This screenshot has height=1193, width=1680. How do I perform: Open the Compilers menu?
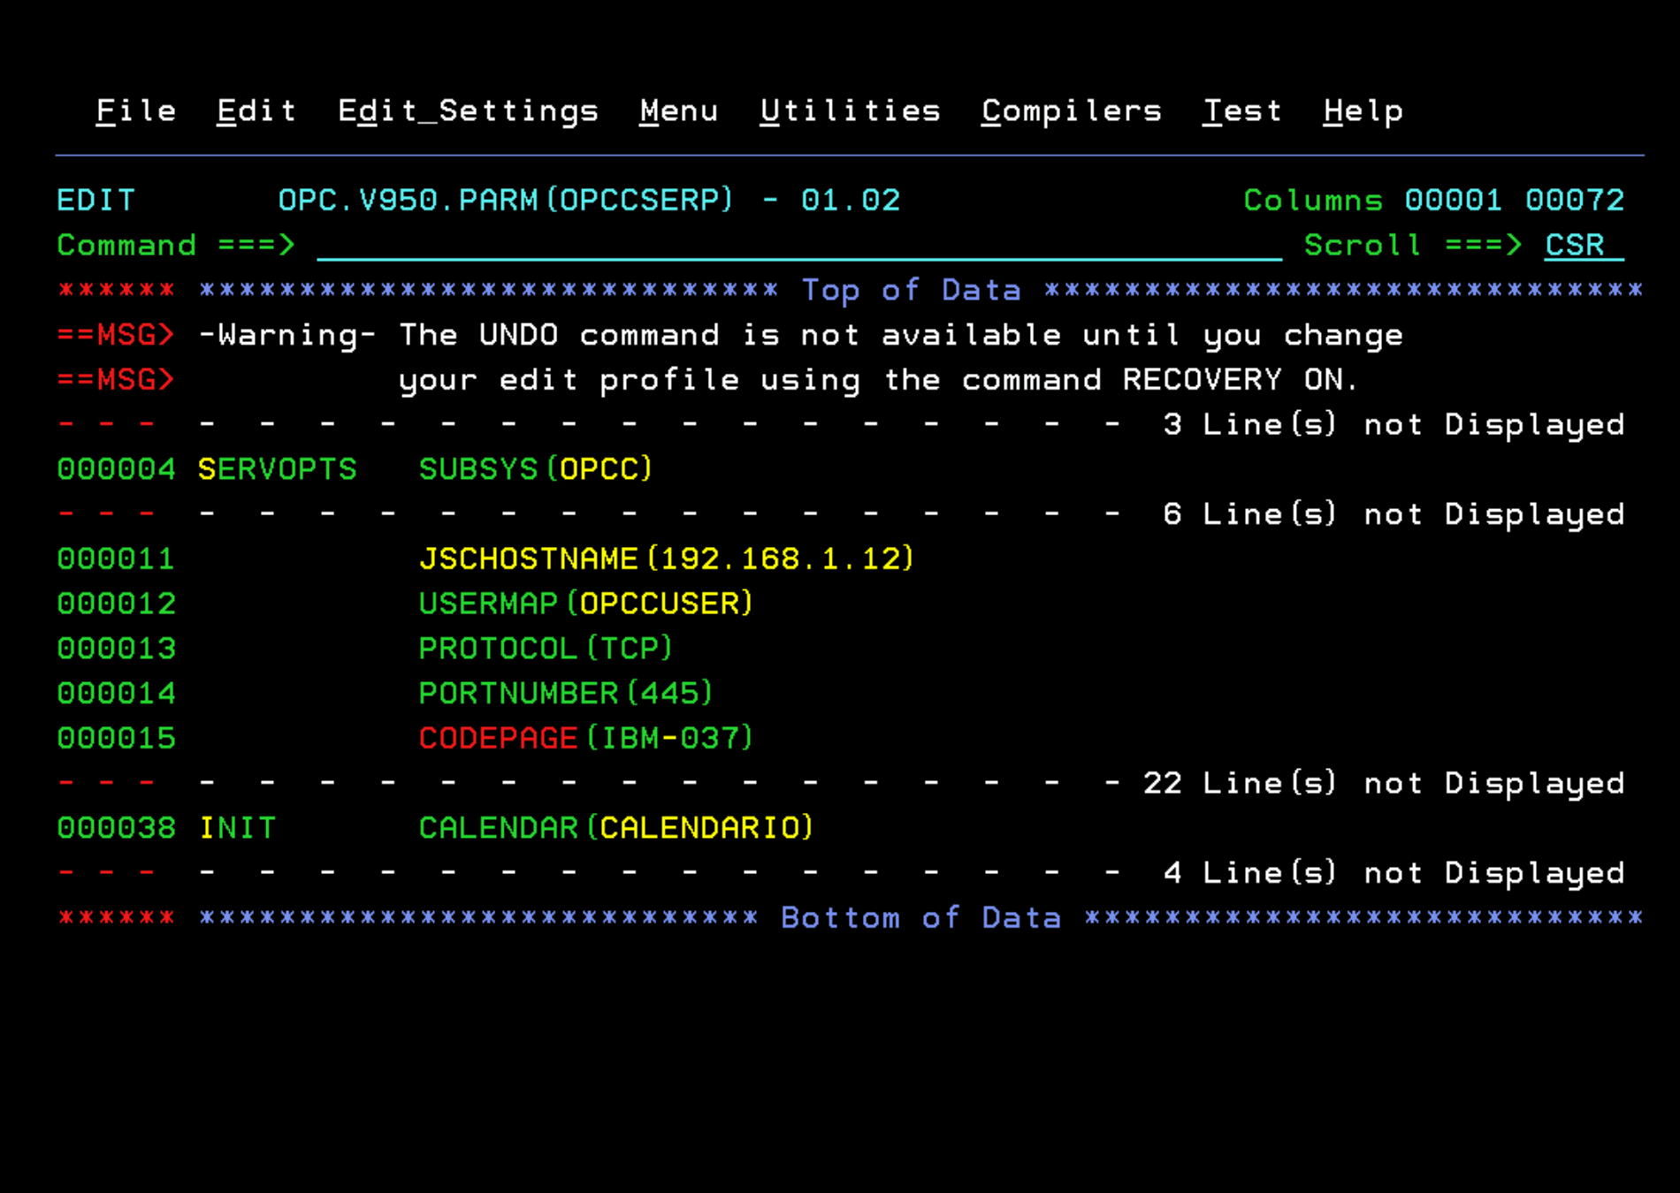[x=1072, y=112]
